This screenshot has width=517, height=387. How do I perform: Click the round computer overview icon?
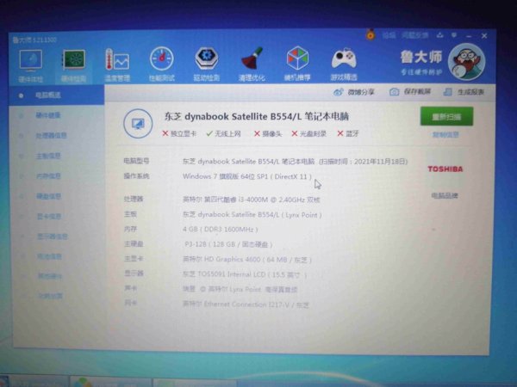click(138, 124)
